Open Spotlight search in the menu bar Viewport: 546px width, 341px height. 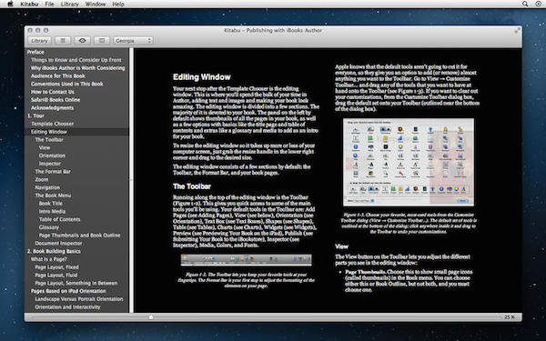coord(525,4)
